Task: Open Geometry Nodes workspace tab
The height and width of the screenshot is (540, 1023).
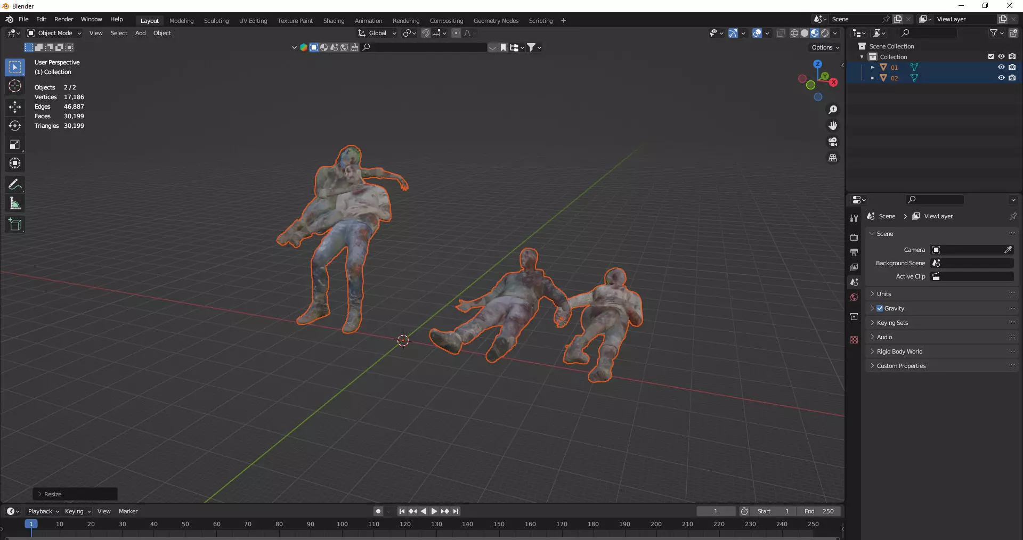Action: click(x=496, y=21)
